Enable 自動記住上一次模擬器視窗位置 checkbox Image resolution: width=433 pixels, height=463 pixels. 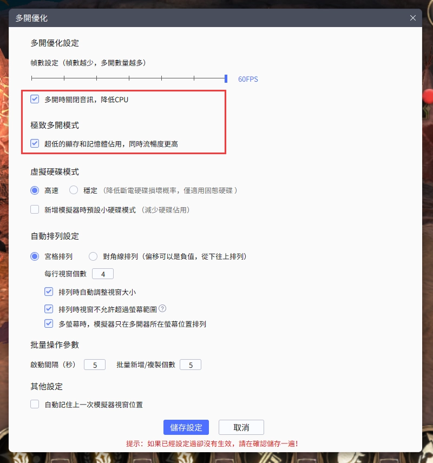tap(35, 404)
